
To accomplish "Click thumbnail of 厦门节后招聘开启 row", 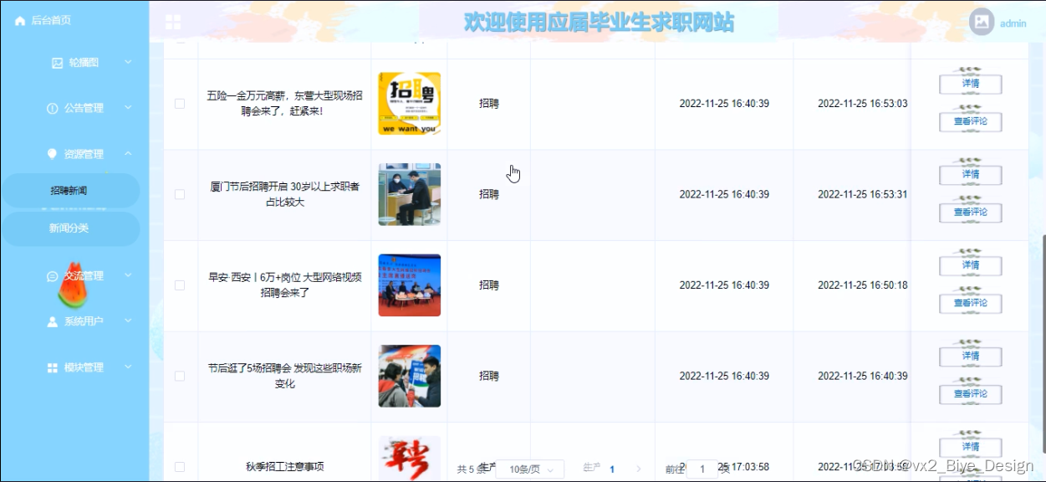I will pos(410,194).
